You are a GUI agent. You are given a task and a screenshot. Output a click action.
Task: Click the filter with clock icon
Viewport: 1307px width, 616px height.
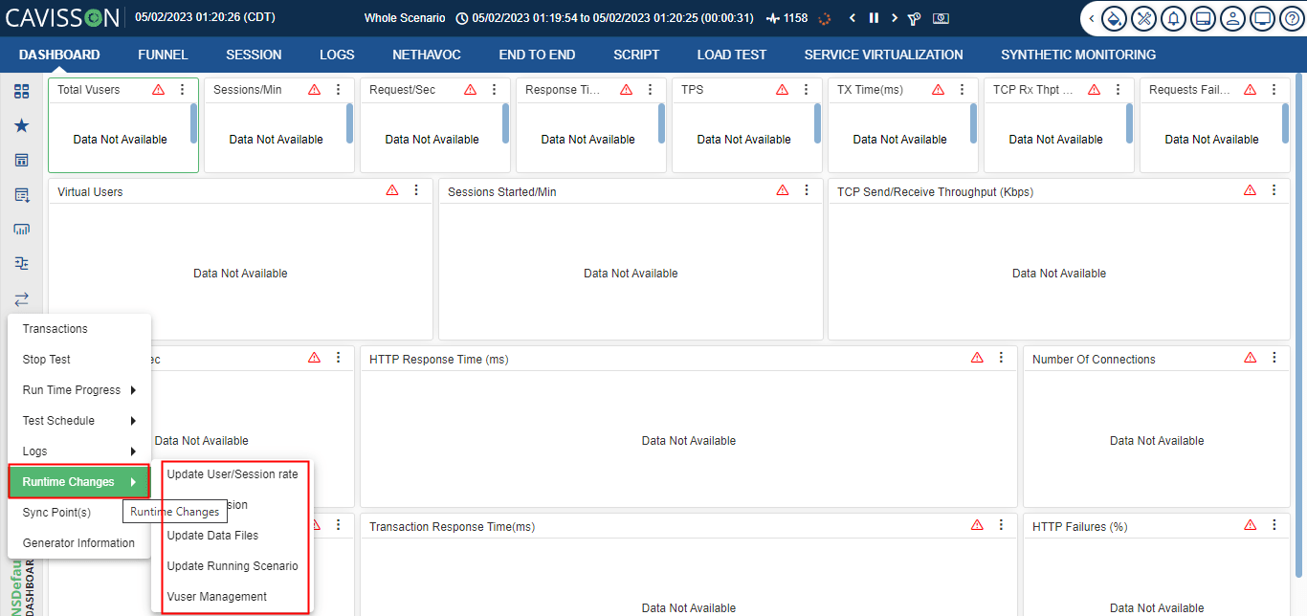coord(915,18)
